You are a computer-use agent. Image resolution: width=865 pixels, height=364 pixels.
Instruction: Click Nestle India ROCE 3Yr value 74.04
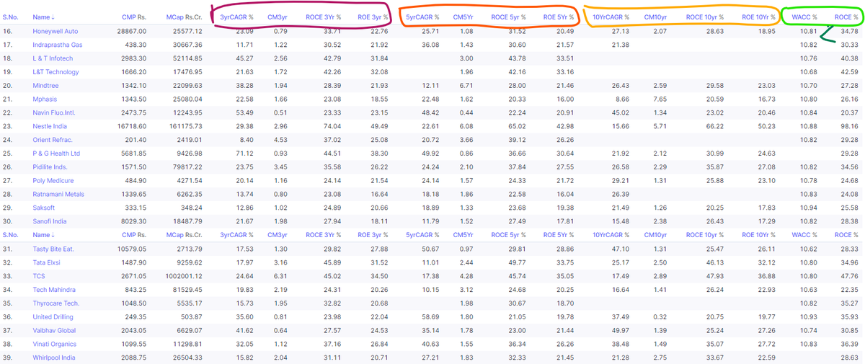point(332,127)
